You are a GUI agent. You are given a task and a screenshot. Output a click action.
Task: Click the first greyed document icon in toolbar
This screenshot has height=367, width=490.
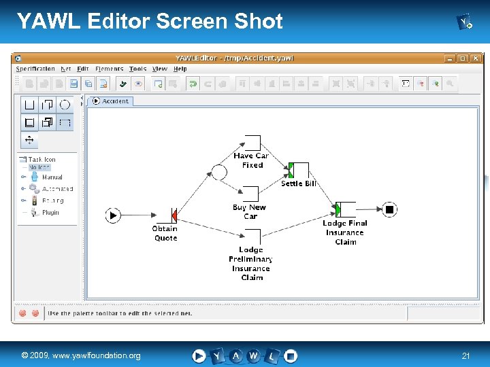point(30,84)
